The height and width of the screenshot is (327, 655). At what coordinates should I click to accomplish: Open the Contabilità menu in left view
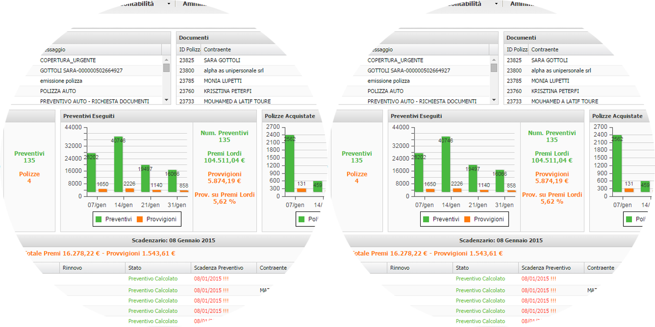(137, 4)
